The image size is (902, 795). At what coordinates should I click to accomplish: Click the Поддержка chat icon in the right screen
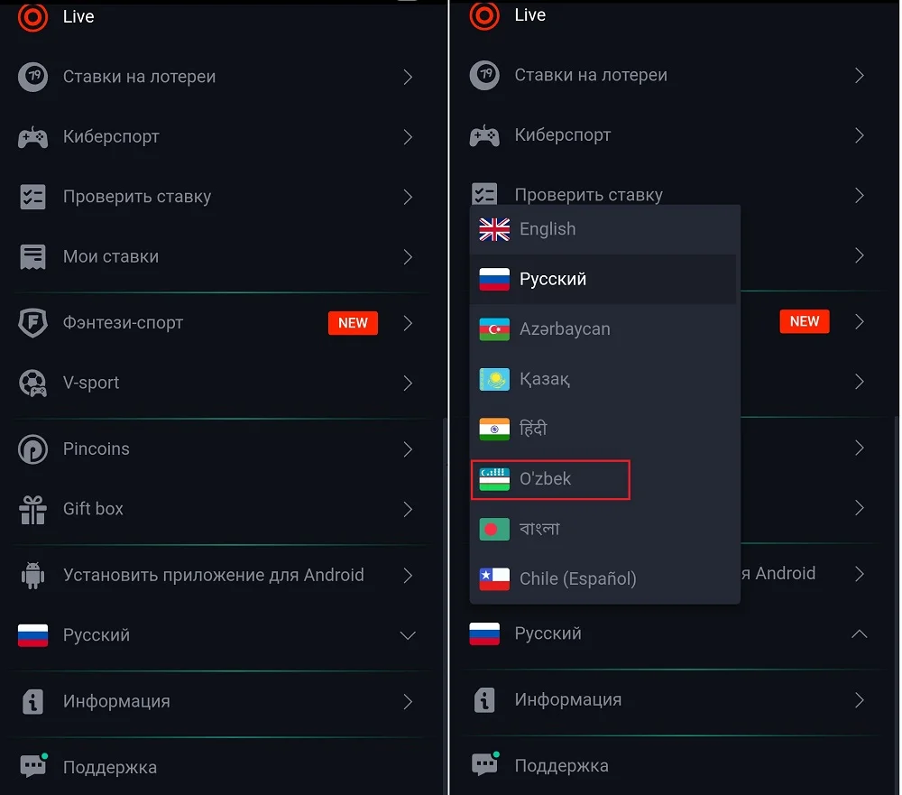tap(485, 765)
